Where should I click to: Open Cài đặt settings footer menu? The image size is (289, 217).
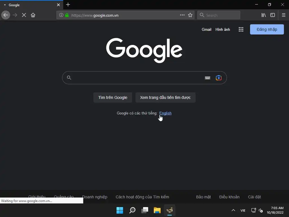254,197
